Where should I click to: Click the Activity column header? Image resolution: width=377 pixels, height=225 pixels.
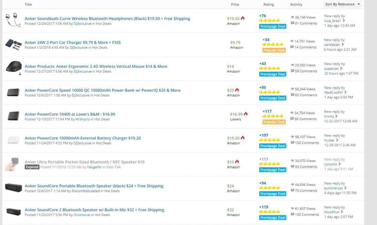tap(296, 4)
